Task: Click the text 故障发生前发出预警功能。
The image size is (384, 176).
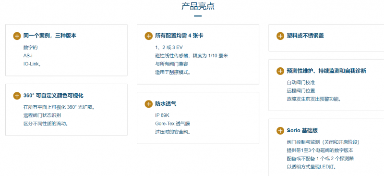Action: [314, 99]
